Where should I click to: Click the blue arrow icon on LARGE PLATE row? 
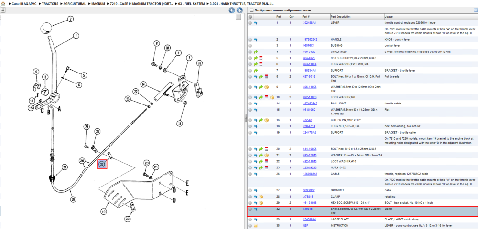pyautogui.click(x=255, y=219)
